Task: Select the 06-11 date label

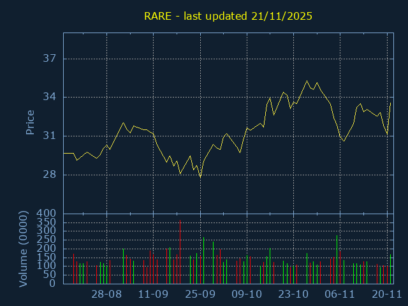Action: (340, 295)
